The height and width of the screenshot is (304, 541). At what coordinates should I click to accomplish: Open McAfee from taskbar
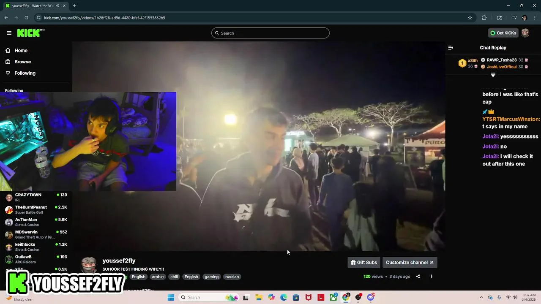(x=309, y=297)
